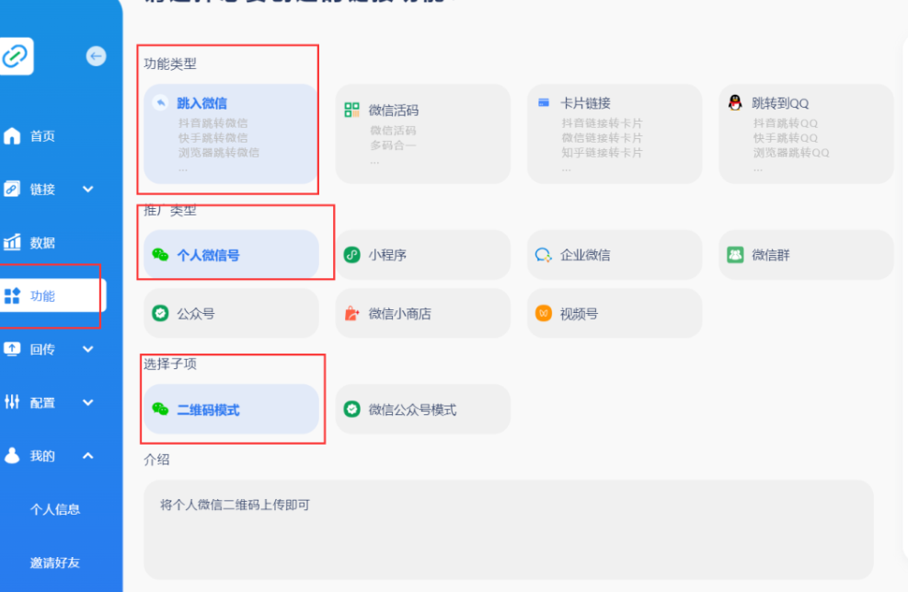Image resolution: width=908 pixels, height=592 pixels.
Task: Click shopping bag icon on 微信小商店
Action: point(351,313)
